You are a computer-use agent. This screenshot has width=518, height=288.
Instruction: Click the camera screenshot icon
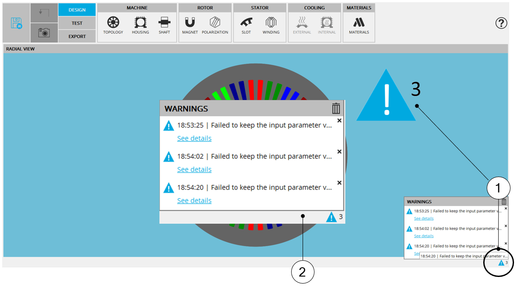click(44, 33)
